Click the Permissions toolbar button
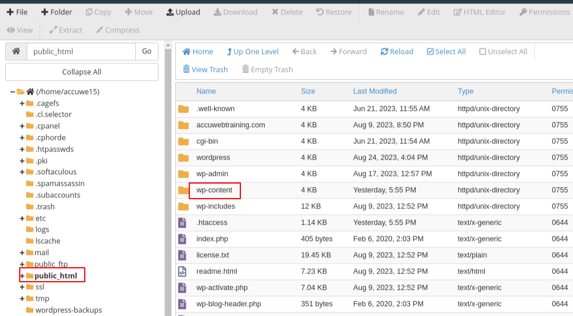Viewport: 573px width, 316px height. pyautogui.click(x=545, y=12)
